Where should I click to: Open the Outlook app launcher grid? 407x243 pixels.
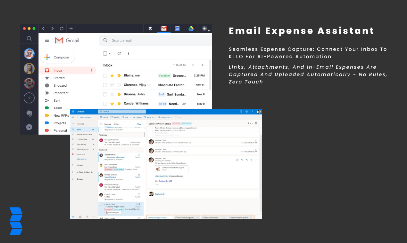pos(73,111)
